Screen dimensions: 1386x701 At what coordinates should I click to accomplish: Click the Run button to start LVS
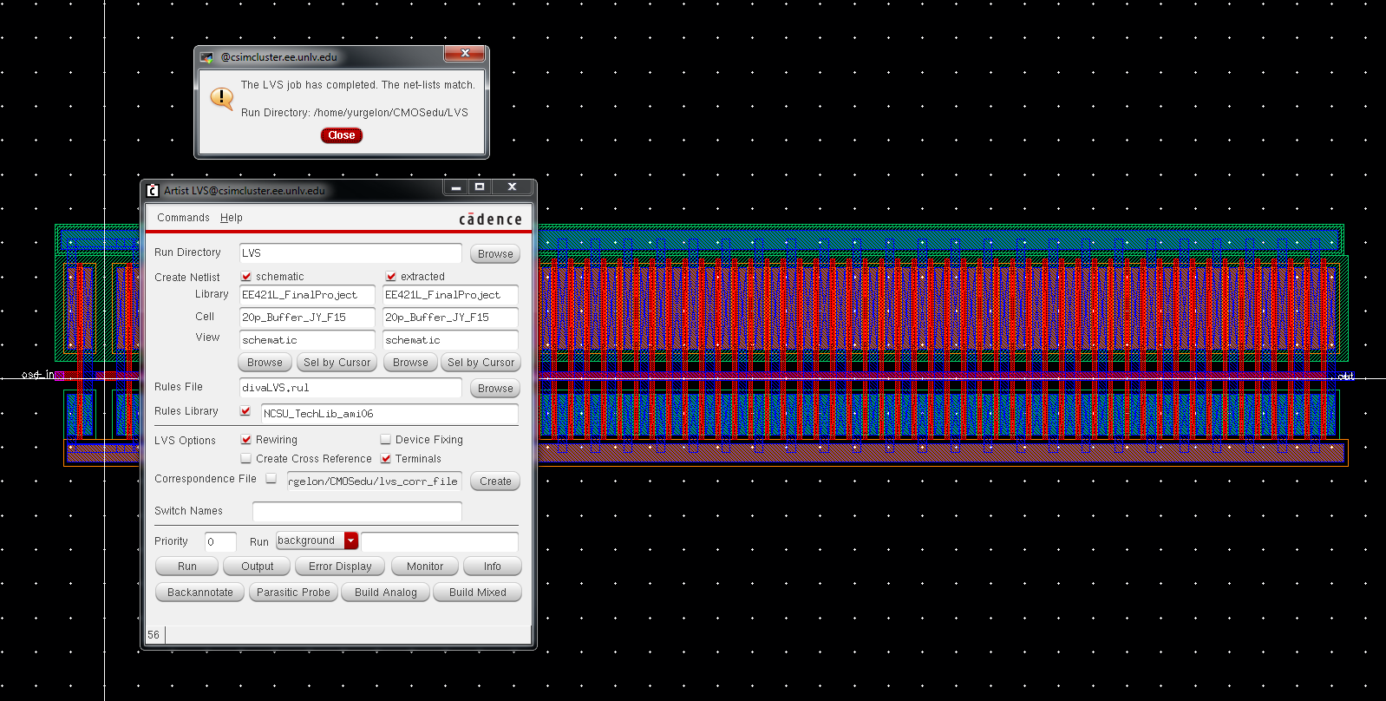click(187, 567)
